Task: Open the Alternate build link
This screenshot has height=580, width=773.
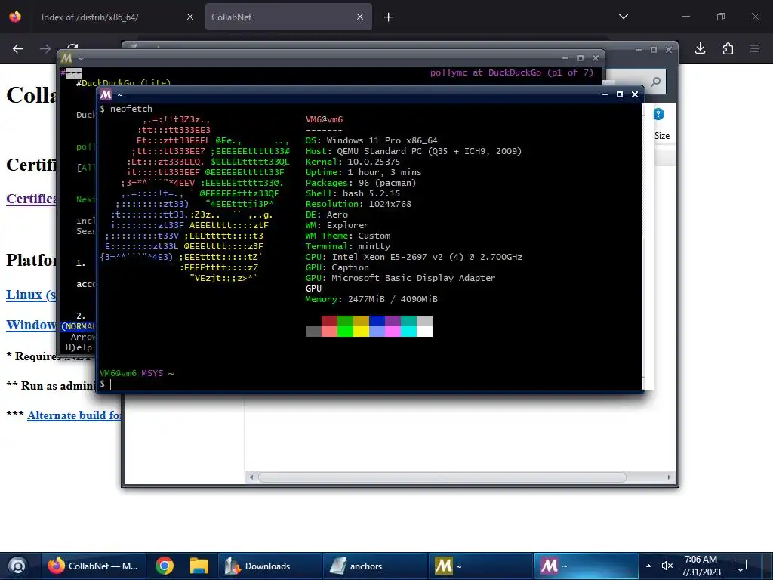Action: 74,415
